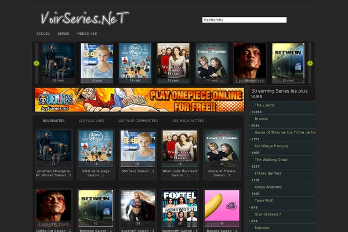Open Teen Wolf sidebar link
This screenshot has height=232, width=348.
(264, 201)
